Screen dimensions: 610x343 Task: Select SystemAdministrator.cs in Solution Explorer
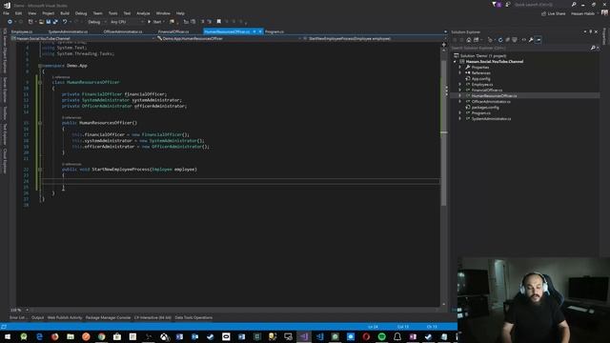click(x=492, y=118)
